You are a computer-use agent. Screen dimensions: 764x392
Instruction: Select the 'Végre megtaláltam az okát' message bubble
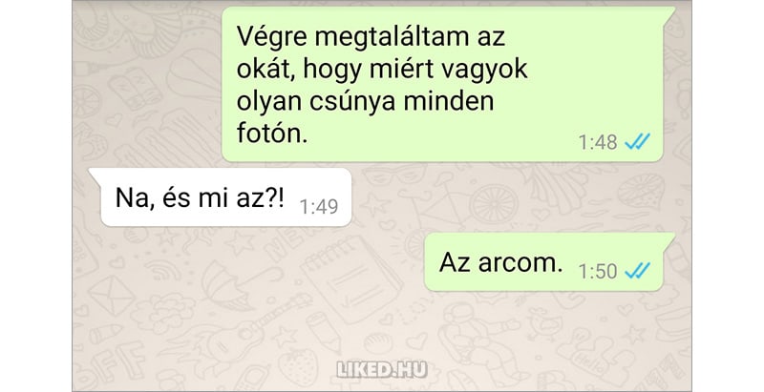[449, 84]
